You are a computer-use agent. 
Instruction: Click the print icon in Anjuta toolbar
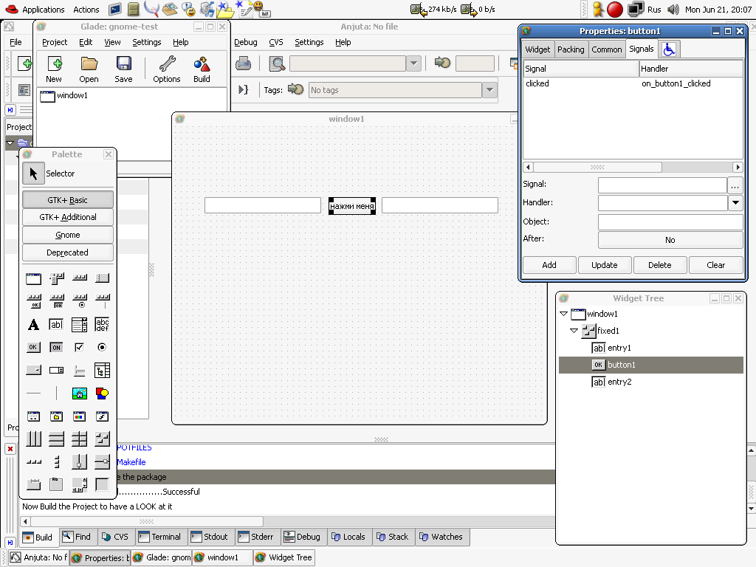point(244,63)
